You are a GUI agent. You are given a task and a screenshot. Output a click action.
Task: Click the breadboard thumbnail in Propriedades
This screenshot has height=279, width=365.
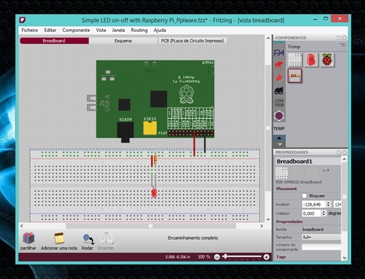(x=282, y=173)
